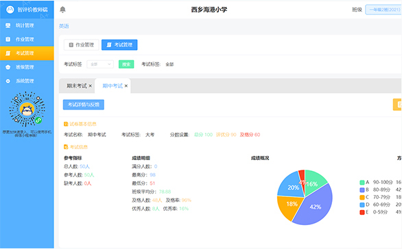This screenshot has width=402, height=249.
Task: Click the 作业管理 sidebar icon
Action: pos(8,39)
